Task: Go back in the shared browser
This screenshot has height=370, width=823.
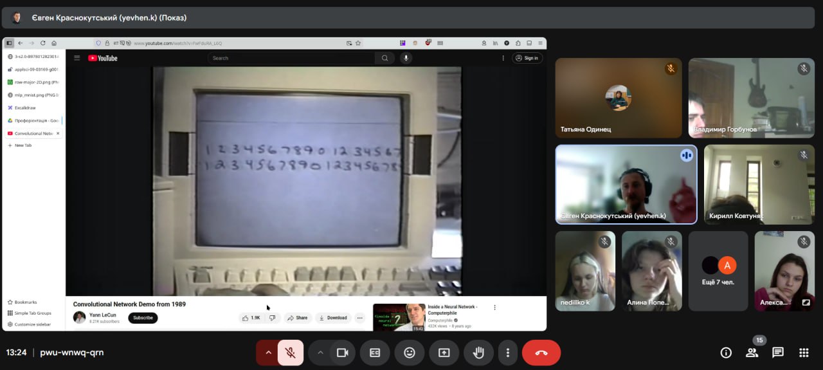Action: coord(20,43)
